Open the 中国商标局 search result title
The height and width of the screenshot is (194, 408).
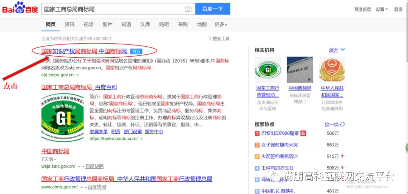pyautogui.click(x=55, y=151)
